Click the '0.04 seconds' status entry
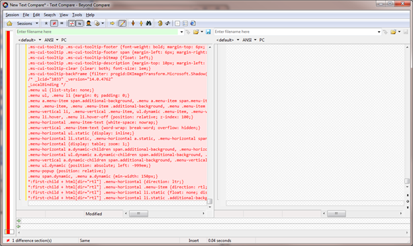Screen dimensions: 413x246 tap(220, 241)
